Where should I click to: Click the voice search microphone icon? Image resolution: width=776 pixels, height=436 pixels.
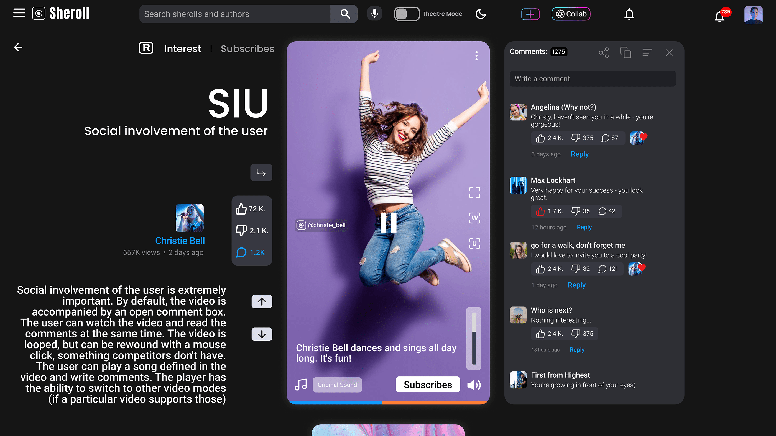[x=374, y=14]
